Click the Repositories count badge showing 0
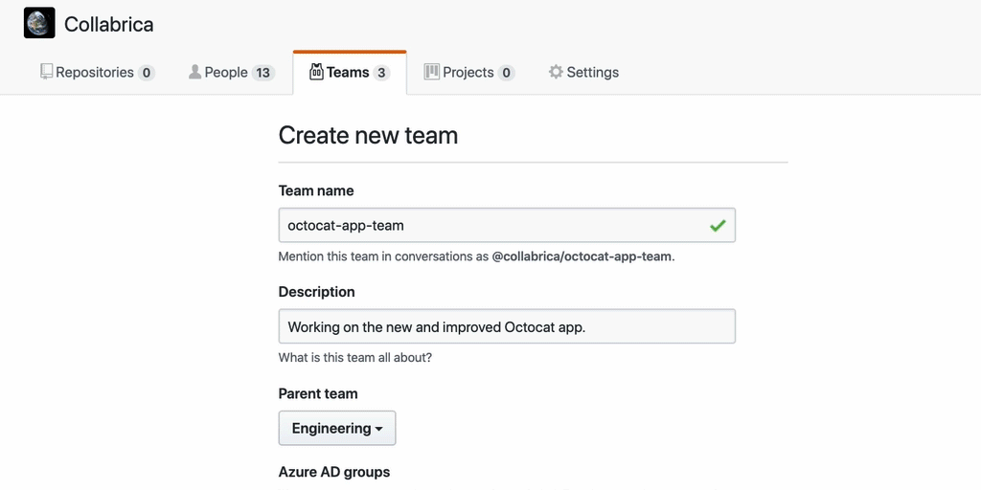 pyautogui.click(x=146, y=73)
